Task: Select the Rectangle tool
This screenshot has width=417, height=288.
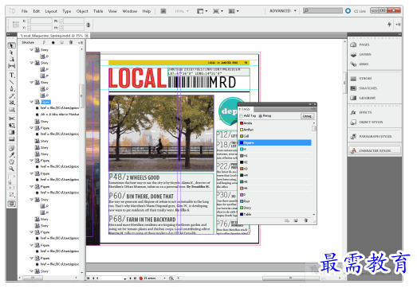Action: (12, 110)
